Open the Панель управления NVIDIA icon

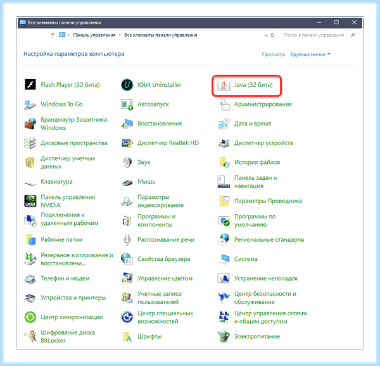click(30, 201)
